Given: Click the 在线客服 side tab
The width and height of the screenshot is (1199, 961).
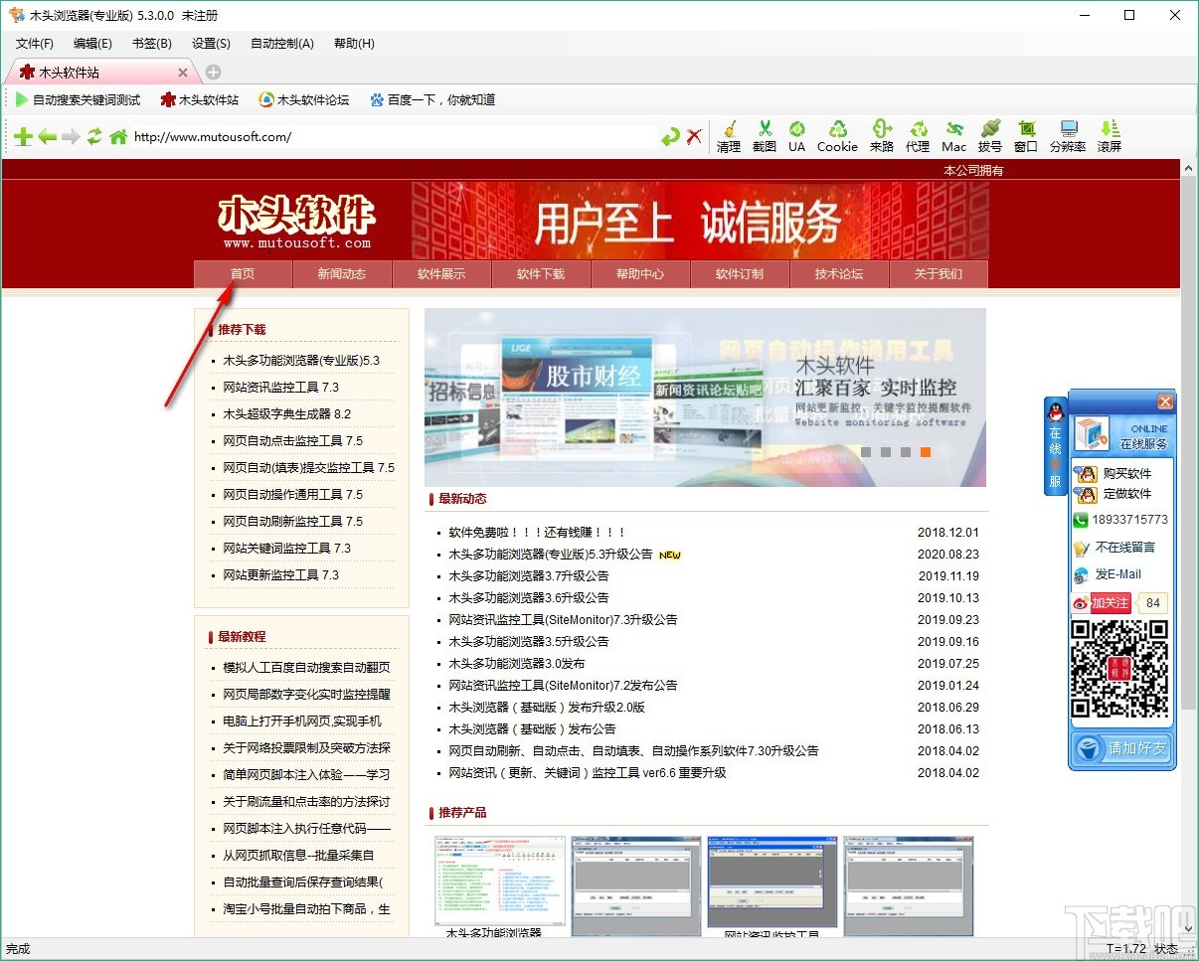Looking at the screenshot, I should click(x=1055, y=445).
